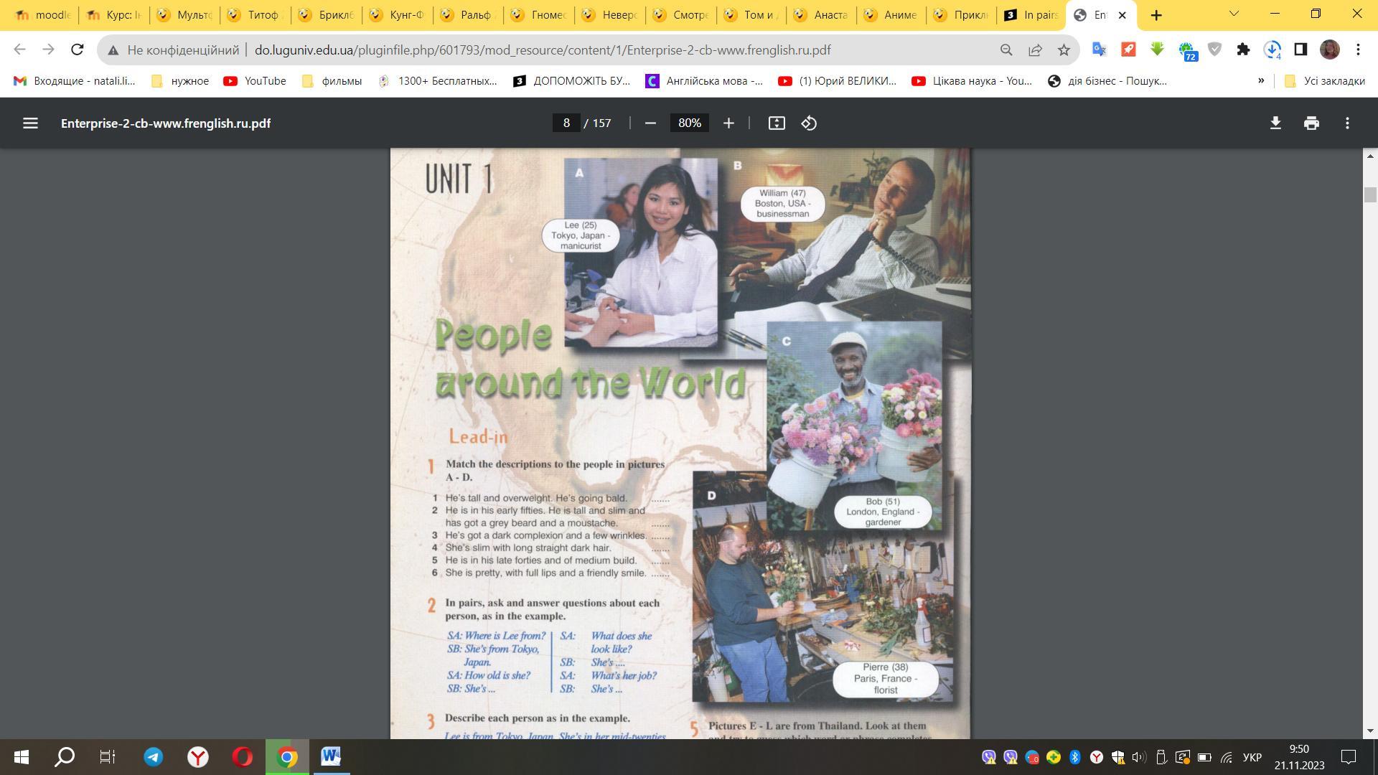Switch to the Кунг-Ф tab
This screenshot has height=775, width=1378.
398,15
